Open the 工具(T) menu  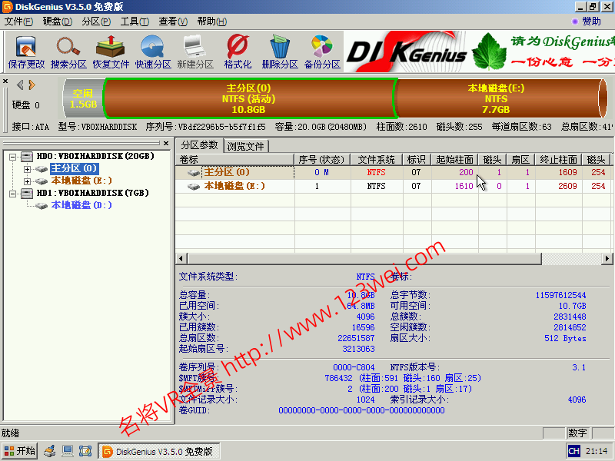[135, 22]
